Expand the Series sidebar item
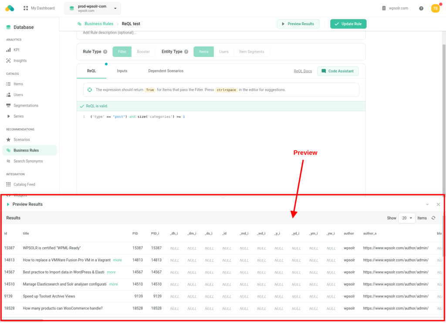Image resolution: width=446 pixels, height=323 pixels. point(9,117)
